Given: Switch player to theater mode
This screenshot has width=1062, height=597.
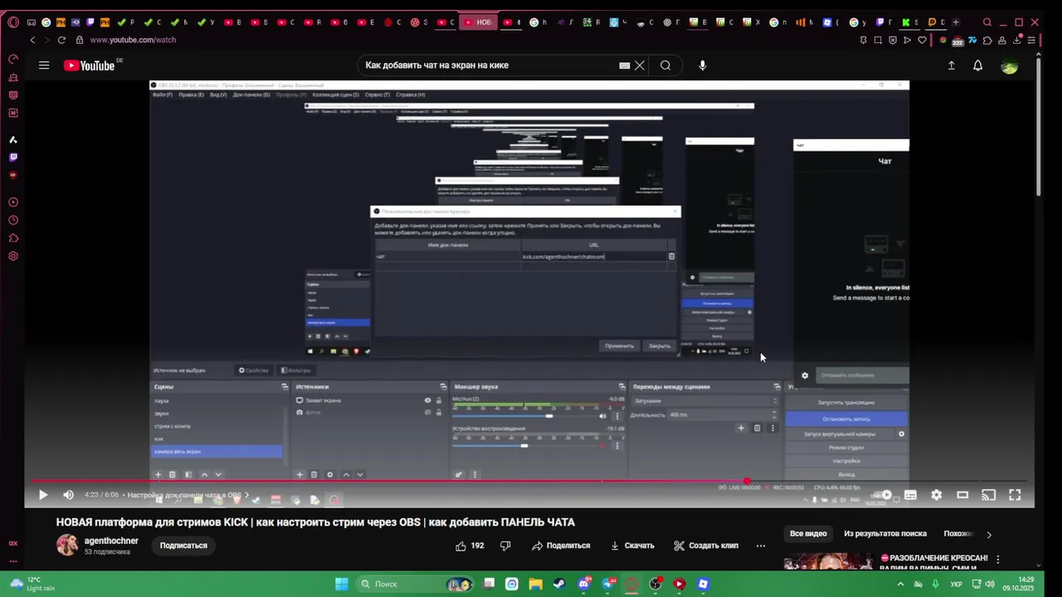Looking at the screenshot, I should [962, 495].
